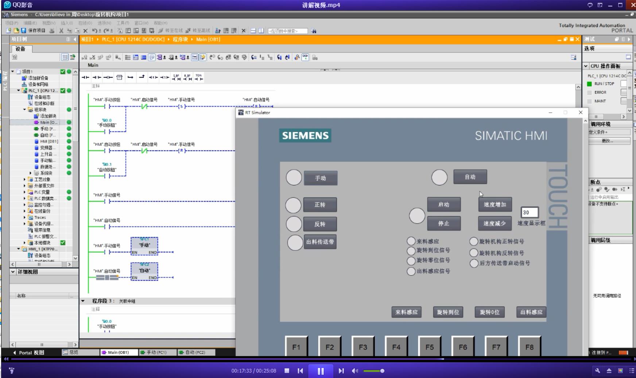Collapse the PLC_1 tree node
This screenshot has width=636, height=378.
tap(19, 90)
